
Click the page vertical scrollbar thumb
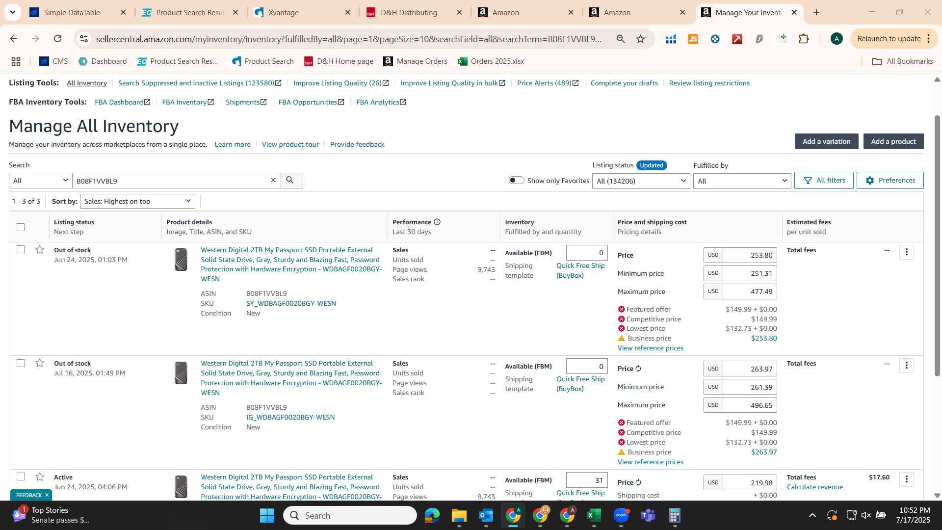pos(937,245)
